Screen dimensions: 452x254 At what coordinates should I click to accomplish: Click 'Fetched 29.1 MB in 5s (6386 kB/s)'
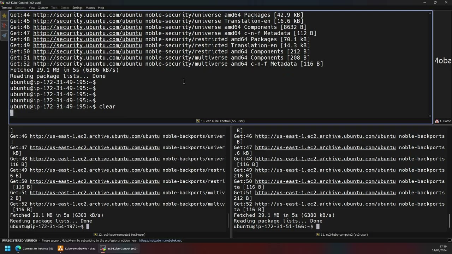click(64, 70)
